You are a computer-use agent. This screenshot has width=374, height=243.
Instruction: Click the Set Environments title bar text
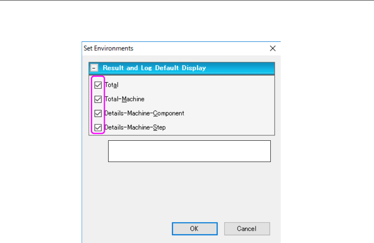[x=109, y=48]
